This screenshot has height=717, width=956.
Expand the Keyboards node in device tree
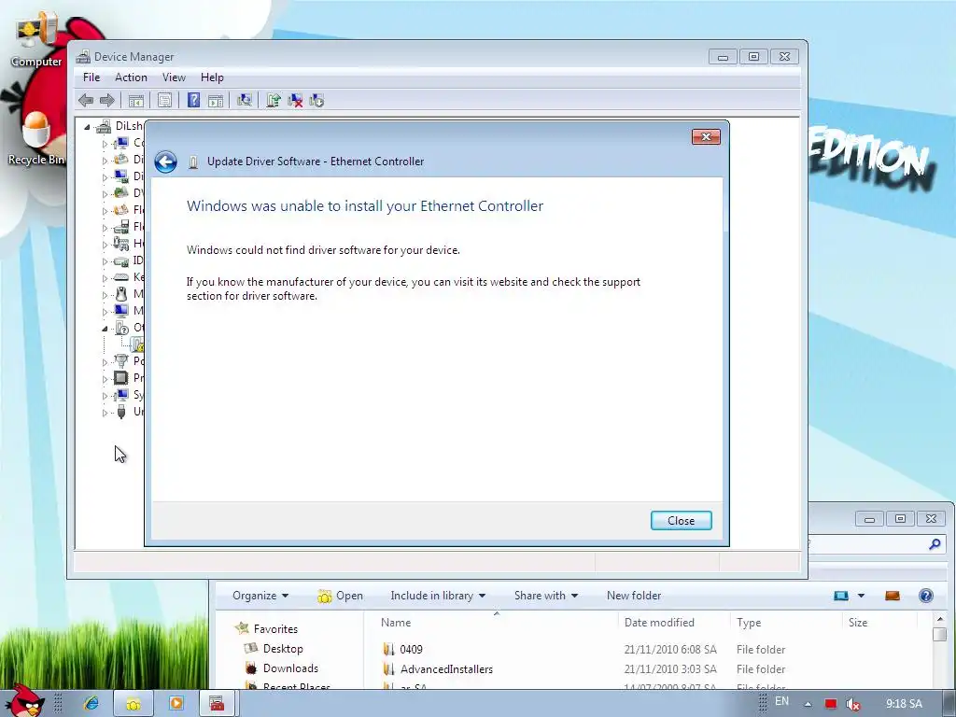[105, 278]
